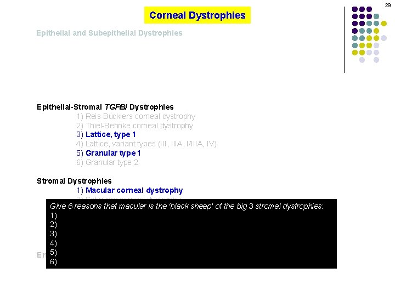
Task: Select answer line '1)' in black box
Action: pos(53,215)
